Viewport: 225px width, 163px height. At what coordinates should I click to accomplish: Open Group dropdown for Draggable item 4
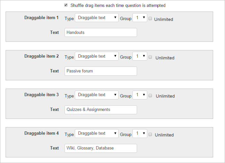[140, 133]
